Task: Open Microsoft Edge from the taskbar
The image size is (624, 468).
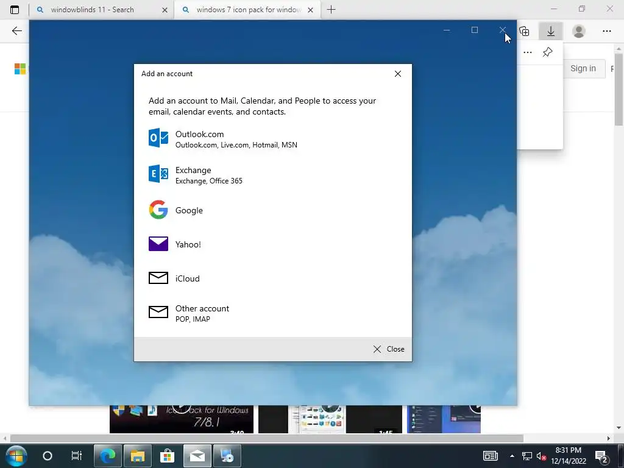Action: point(107,456)
